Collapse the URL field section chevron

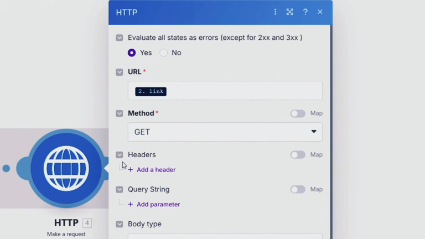(120, 72)
